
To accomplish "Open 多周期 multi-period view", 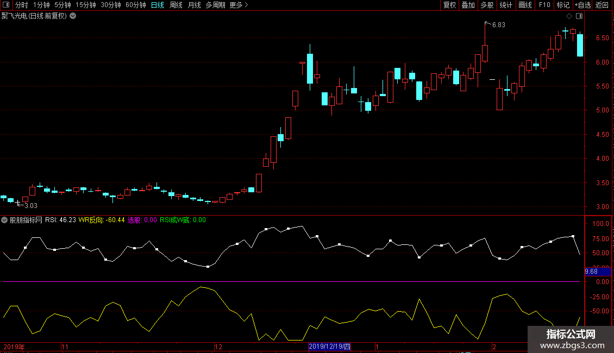I will click(x=215, y=5).
